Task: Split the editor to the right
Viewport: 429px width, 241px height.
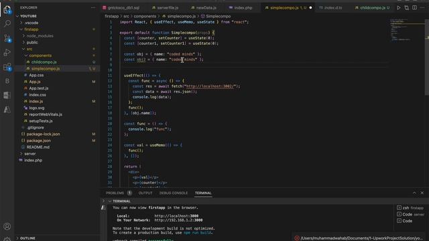Action: tap(415, 8)
